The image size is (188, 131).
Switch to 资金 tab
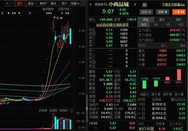click(x=146, y=20)
